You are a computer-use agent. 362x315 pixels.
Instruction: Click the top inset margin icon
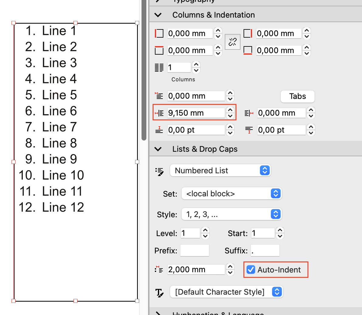pos(159,50)
